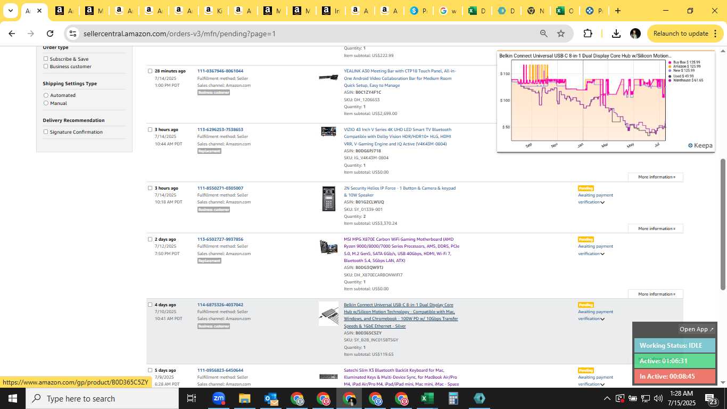Open order ID 111-0956823-6450644

coord(220,370)
